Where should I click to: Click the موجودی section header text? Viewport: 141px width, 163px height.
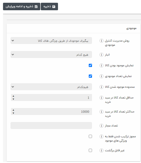(131, 28)
